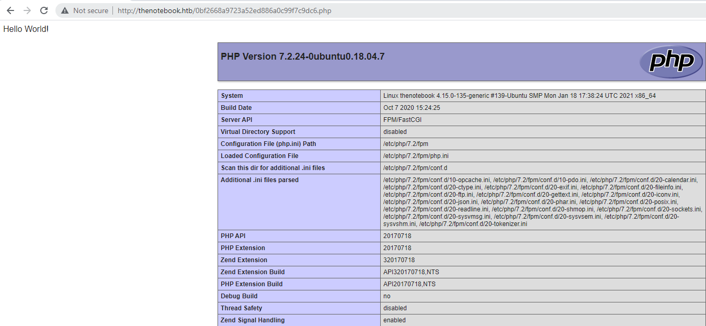This screenshot has height=326, width=706.
Task: Click the Zend Extension Build value cell
Action: (409, 272)
